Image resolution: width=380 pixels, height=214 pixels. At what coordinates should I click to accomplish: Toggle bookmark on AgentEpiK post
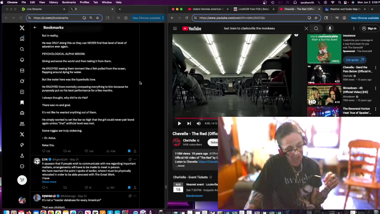[x=129, y=188]
